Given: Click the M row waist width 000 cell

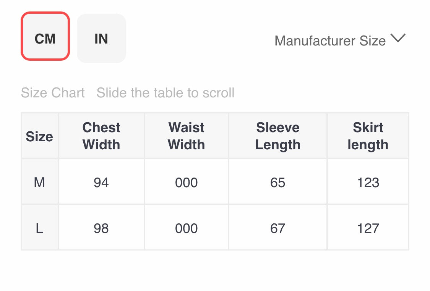Looking at the screenshot, I should pos(187,183).
